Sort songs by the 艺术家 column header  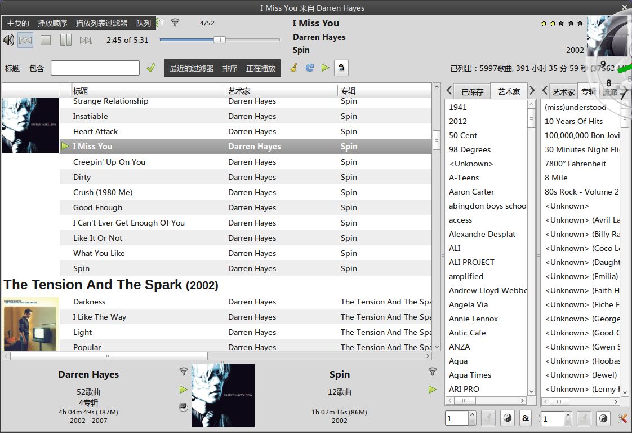(x=281, y=91)
